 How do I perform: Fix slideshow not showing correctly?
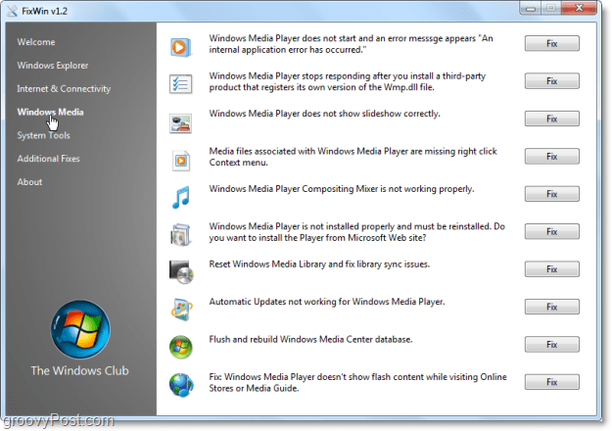pos(552,119)
